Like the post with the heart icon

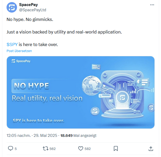[x=81, y=148]
